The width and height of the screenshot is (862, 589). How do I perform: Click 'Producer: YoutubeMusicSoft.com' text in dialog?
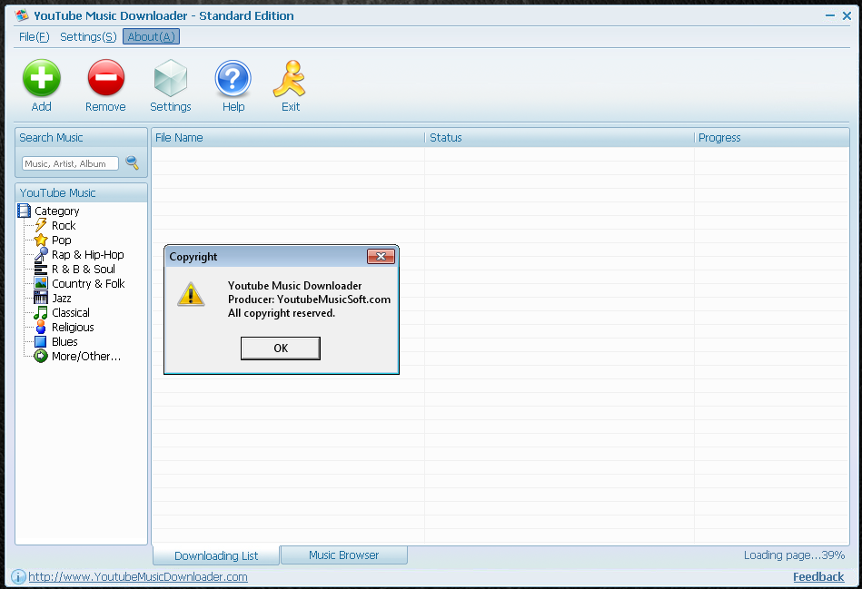[x=310, y=299]
